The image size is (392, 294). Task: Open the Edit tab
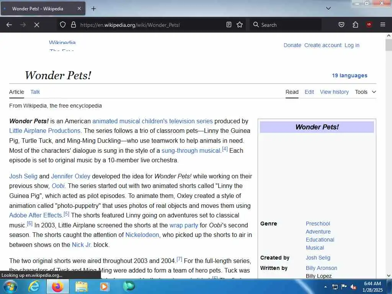pyautogui.click(x=309, y=92)
